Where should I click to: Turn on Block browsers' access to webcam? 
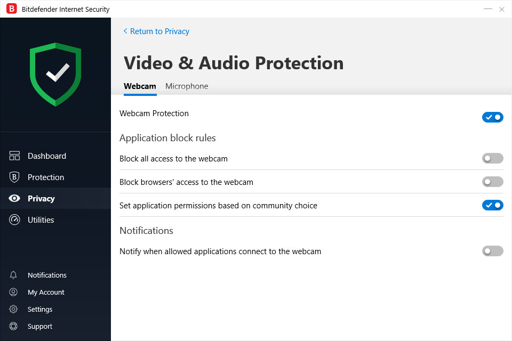coord(492,182)
